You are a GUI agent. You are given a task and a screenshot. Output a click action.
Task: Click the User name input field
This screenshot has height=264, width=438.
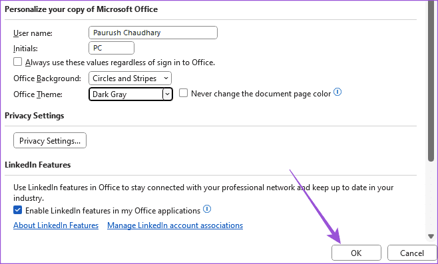[153, 33]
